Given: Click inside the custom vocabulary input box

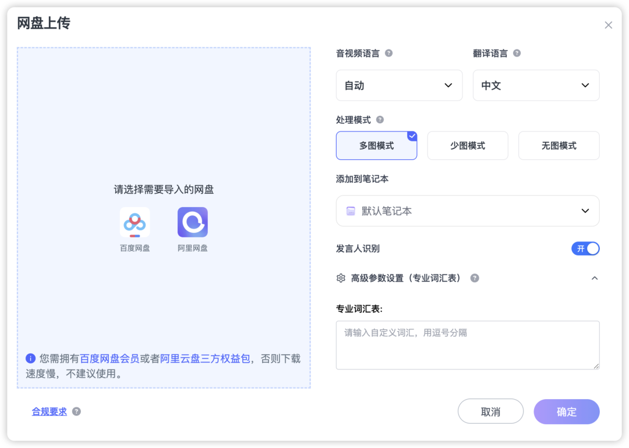Looking at the screenshot, I should tap(468, 344).
